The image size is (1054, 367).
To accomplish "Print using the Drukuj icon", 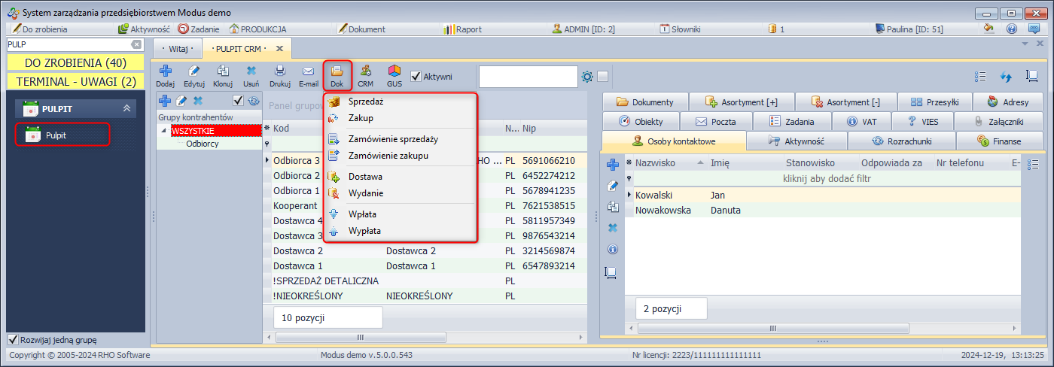I will 280,76.
